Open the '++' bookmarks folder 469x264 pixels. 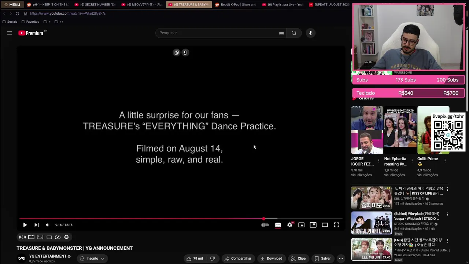click(59, 22)
